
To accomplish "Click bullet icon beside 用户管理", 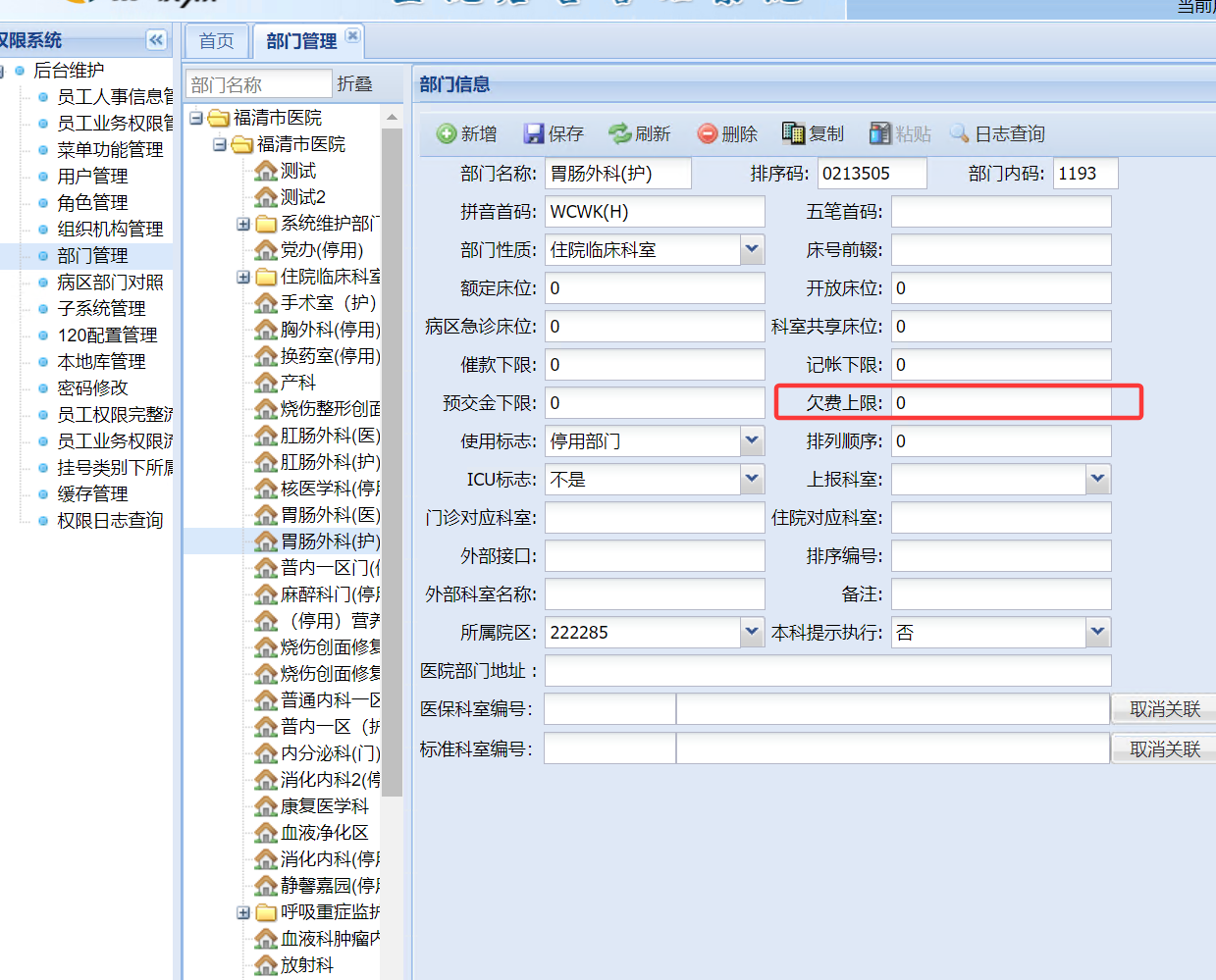I will [43, 177].
